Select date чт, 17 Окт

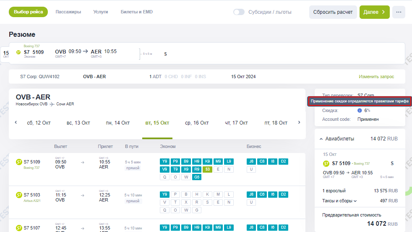coord(236,123)
